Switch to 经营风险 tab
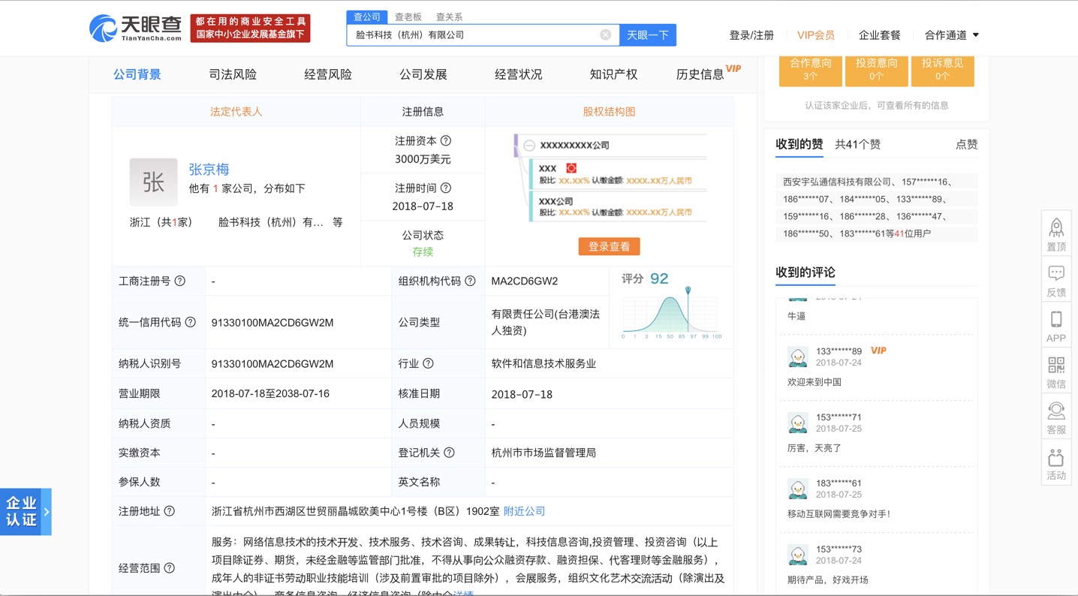The height and width of the screenshot is (596, 1078). 328,74
